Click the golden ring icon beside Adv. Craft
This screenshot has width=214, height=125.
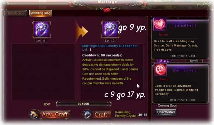[x=34, y=114]
